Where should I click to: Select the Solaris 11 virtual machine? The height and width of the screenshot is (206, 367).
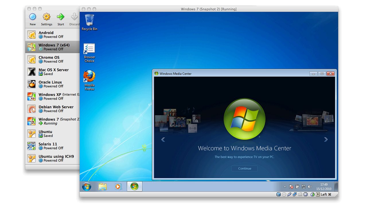52,146
